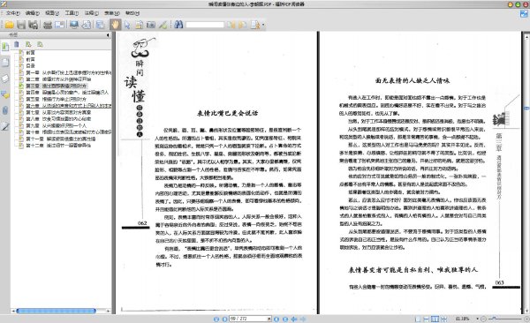The width and height of the screenshot is (530, 323).
Task: Click the Save disk icon in toolbar
Action: 21,25
